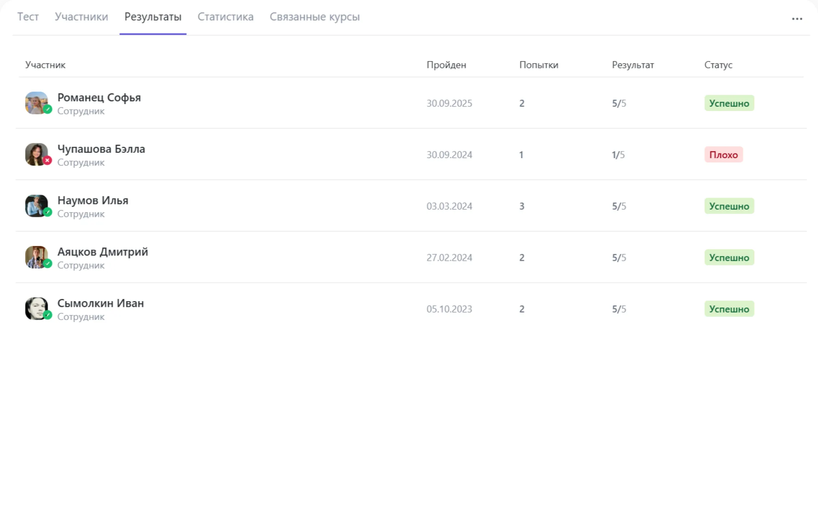Click Успешно badge for Романец Софья

tap(729, 103)
